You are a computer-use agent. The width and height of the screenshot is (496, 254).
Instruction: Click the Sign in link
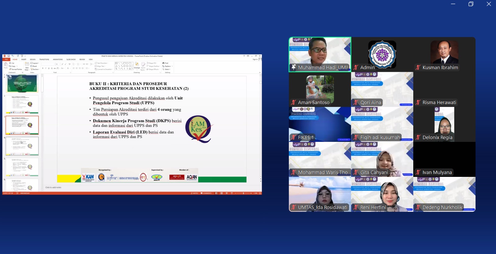[255, 59]
